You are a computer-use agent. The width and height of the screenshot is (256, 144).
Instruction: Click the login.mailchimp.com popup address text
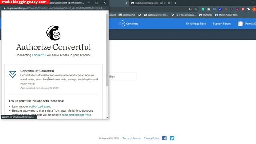(56, 8)
